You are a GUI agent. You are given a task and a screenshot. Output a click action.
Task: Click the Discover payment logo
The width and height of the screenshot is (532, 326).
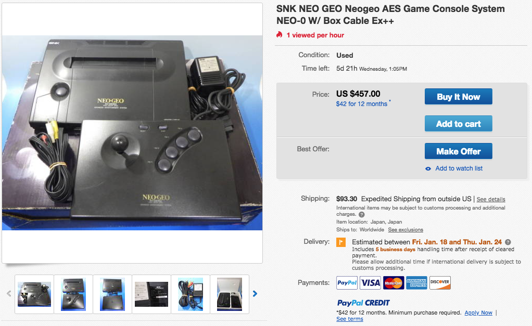tap(440, 283)
